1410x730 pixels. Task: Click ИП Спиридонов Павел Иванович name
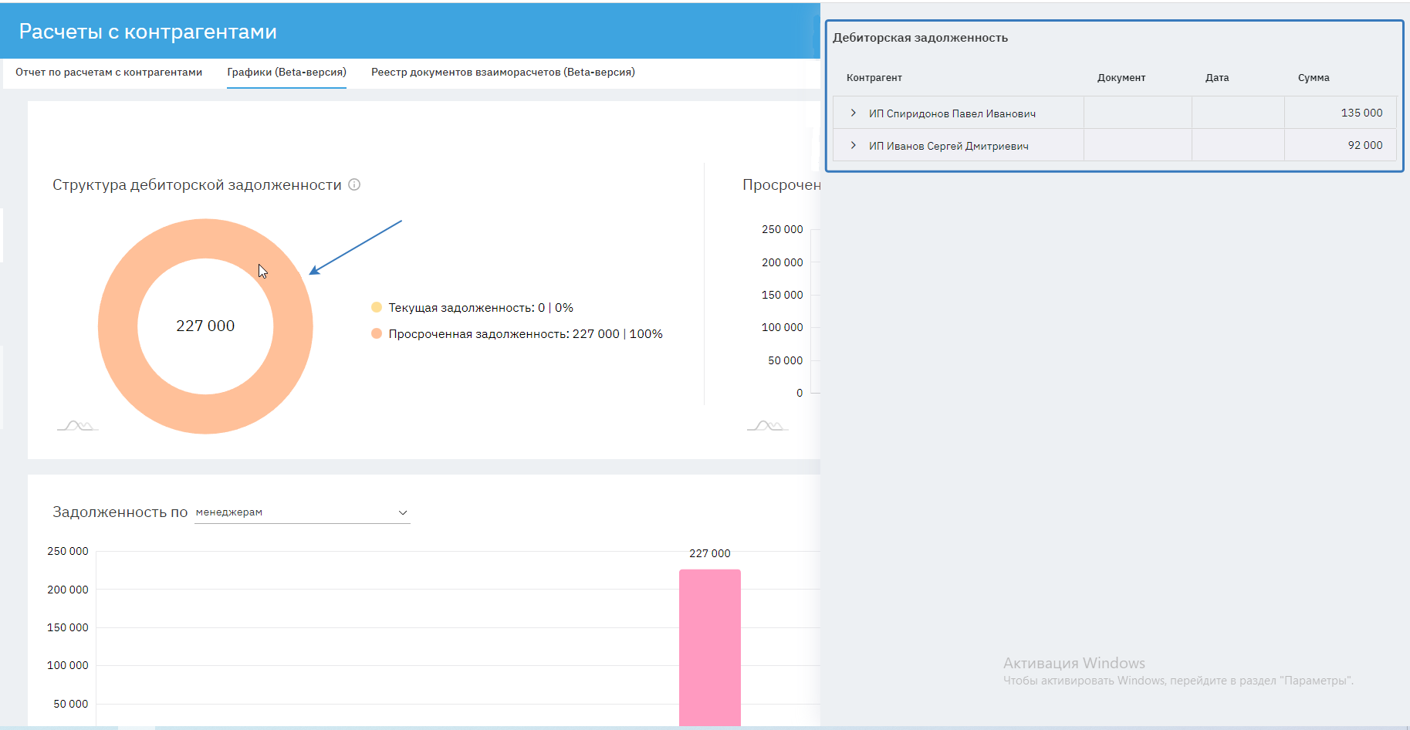[x=952, y=113]
